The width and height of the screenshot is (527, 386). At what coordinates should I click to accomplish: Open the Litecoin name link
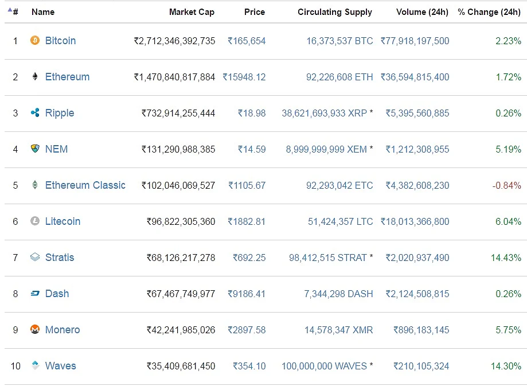point(63,221)
